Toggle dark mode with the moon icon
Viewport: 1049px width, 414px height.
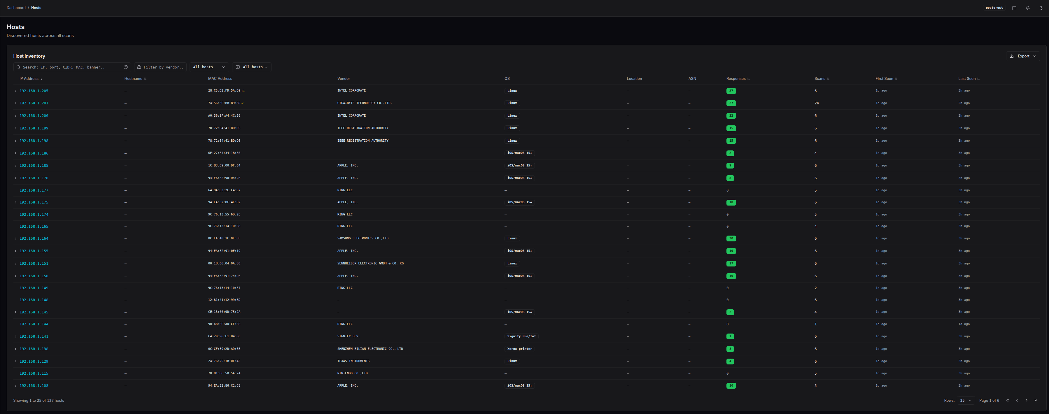(x=1041, y=8)
